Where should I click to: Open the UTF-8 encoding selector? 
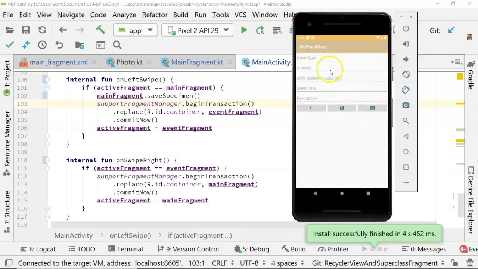[253, 263]
